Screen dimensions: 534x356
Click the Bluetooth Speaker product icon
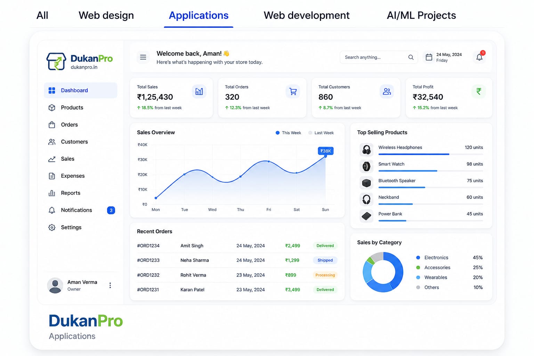366,183
